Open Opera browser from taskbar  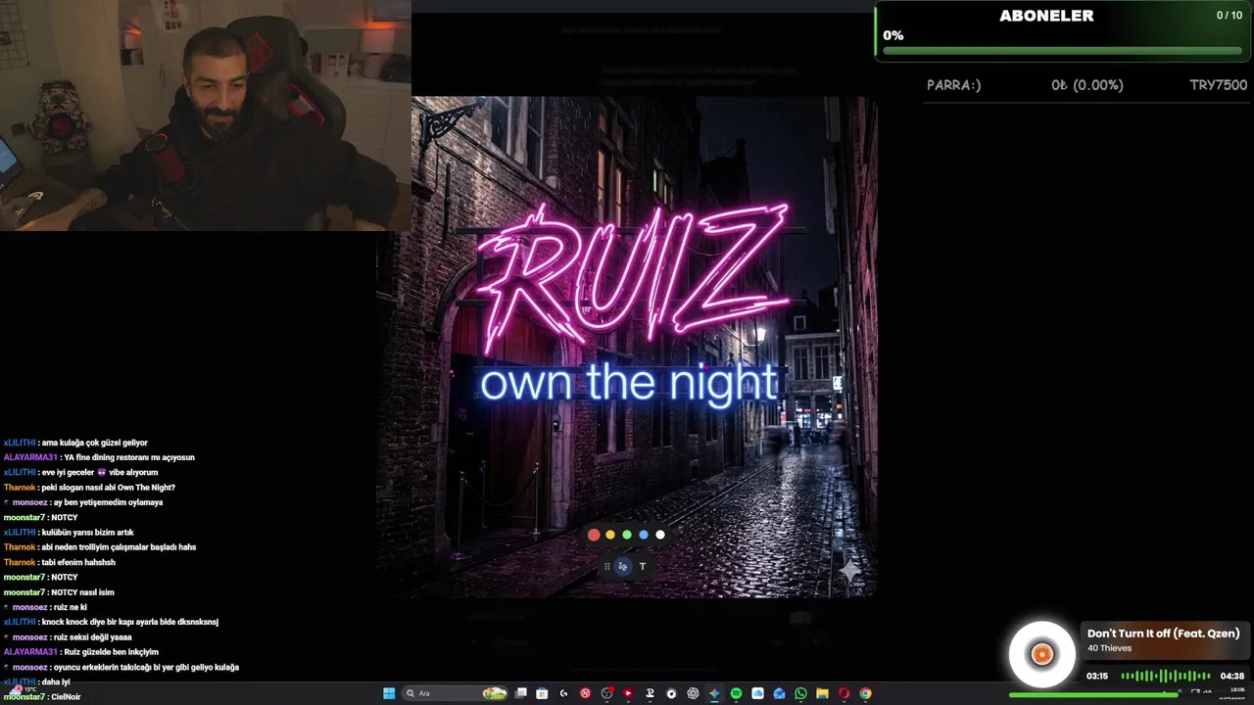point(844,693)
